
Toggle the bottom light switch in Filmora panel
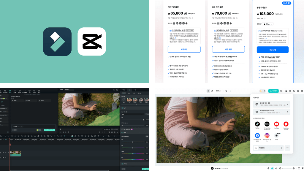tap(123, 164)
